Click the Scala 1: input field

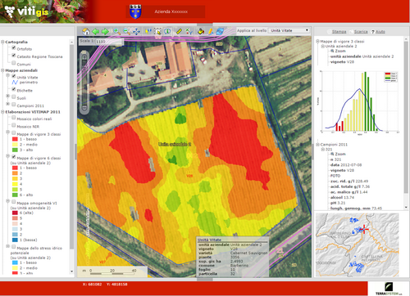(x=109, y=42)
